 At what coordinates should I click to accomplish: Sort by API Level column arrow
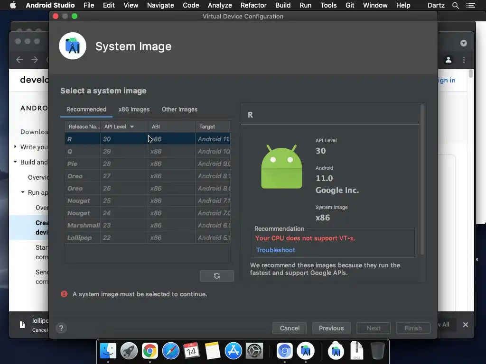(x=132, y=127)
